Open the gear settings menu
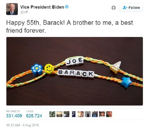Image resolution: width=146 pixels, height=129 pixels. tap(113, 8)
